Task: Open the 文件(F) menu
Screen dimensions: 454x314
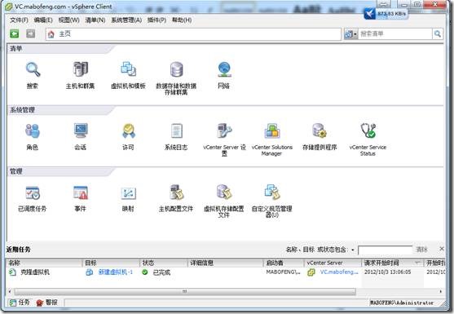Action: pos(19,20)
